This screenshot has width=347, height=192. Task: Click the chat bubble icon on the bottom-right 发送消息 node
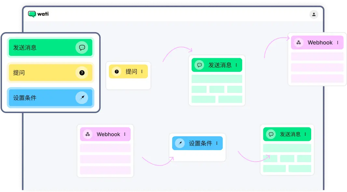[x=271, y=134]
